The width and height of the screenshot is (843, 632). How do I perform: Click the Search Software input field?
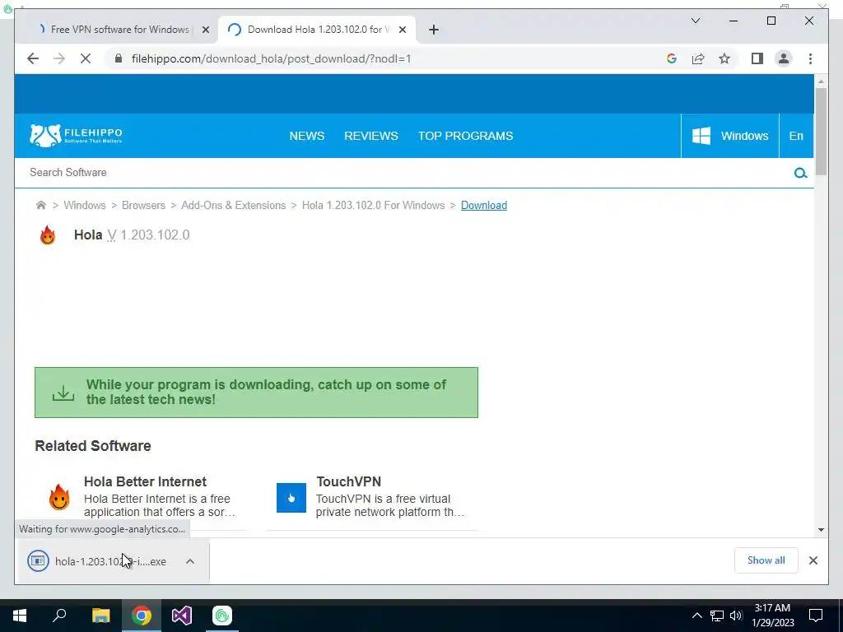tap(408, 173)
